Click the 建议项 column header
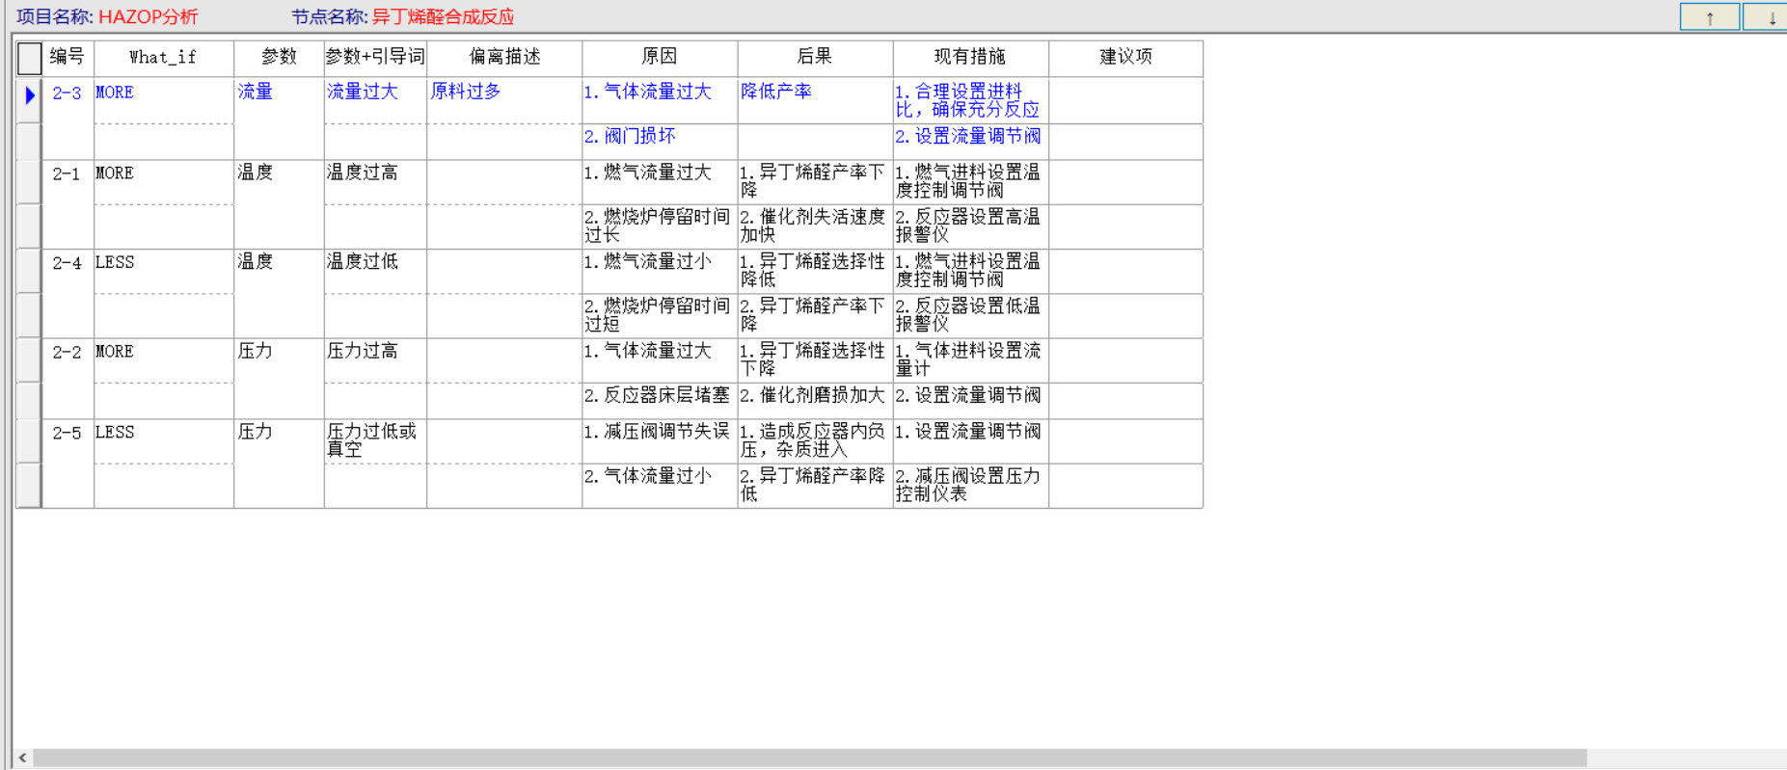 (1125, 57)
